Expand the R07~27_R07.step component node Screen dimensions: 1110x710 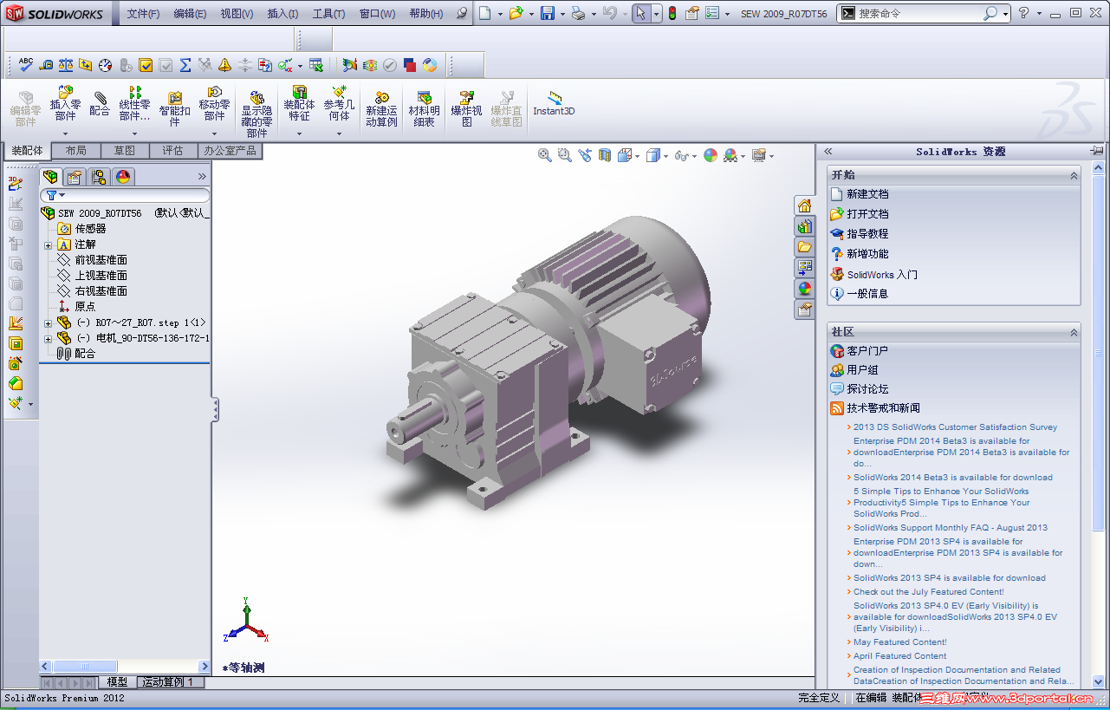click(49, 322)
